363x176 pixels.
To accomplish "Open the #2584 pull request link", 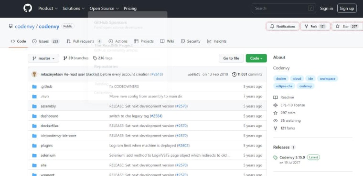I will (156, 116).
